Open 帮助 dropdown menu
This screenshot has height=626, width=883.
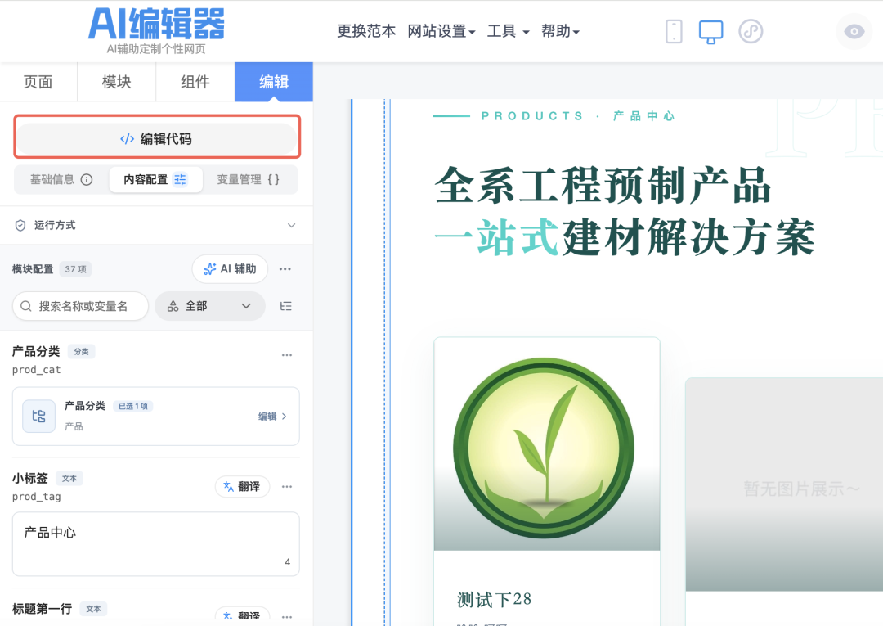tap(560, 31)
